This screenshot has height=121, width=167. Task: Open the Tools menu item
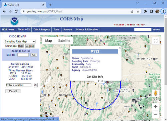point(56,29)
